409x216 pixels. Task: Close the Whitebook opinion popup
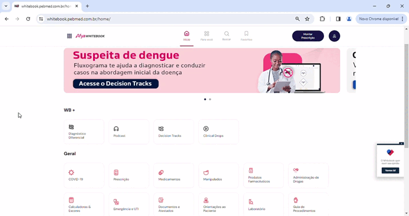(x=402, y=144)
